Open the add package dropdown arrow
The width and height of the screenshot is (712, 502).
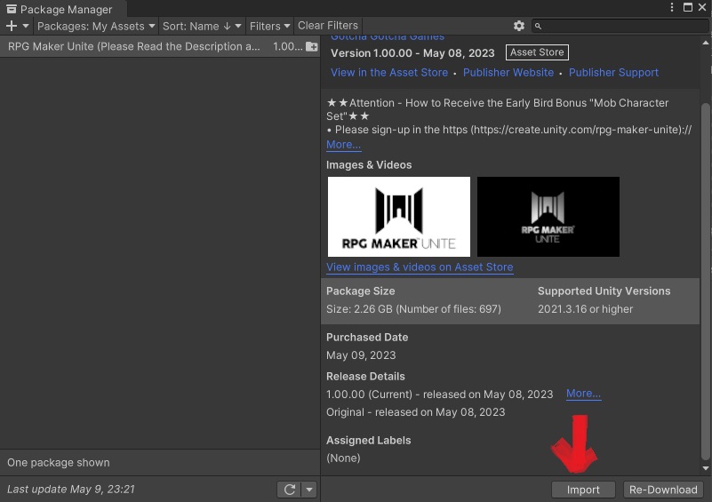pos(26,26)
